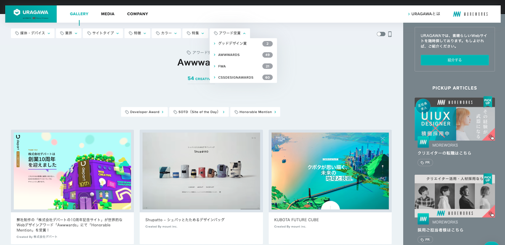Open the KUBOTA FUTURE CUBE thumbnail

click(330, 171)
